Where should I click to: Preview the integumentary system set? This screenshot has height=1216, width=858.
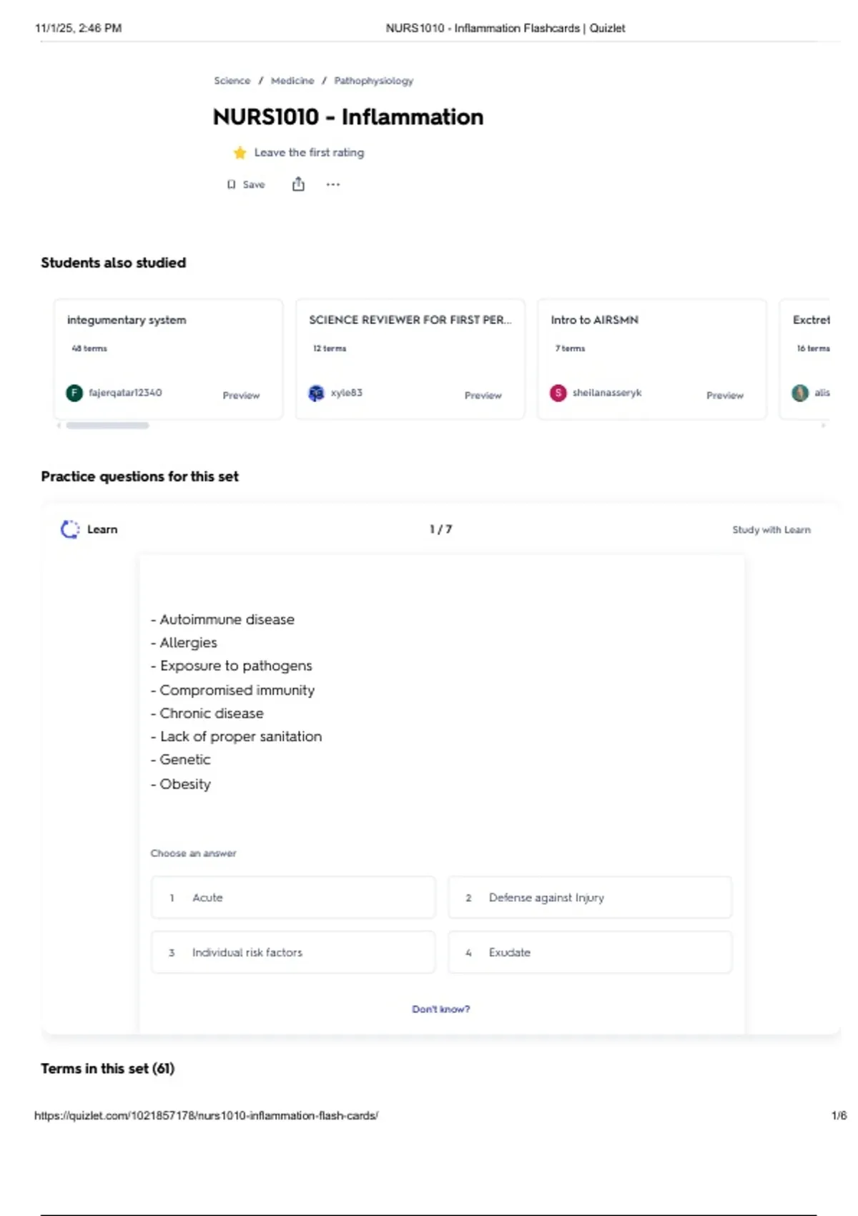coord(241,396)
